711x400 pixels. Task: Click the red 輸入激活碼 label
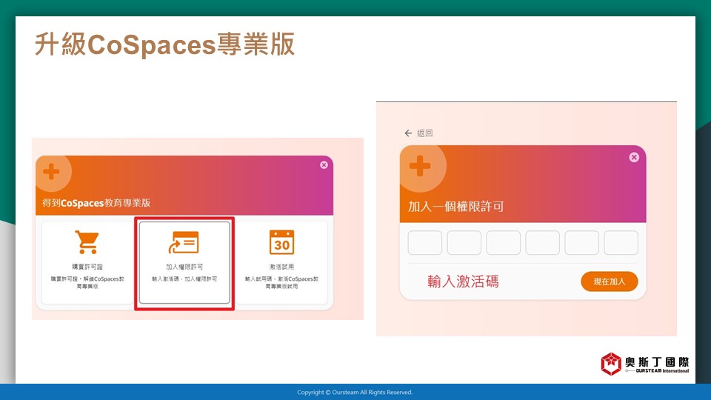pos(463,281)
